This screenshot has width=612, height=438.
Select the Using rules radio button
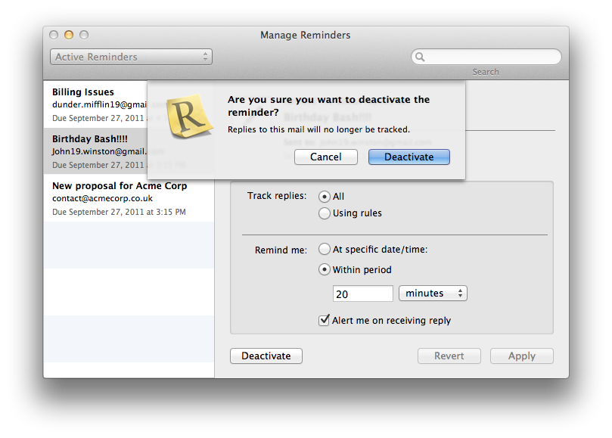(325, 213)
